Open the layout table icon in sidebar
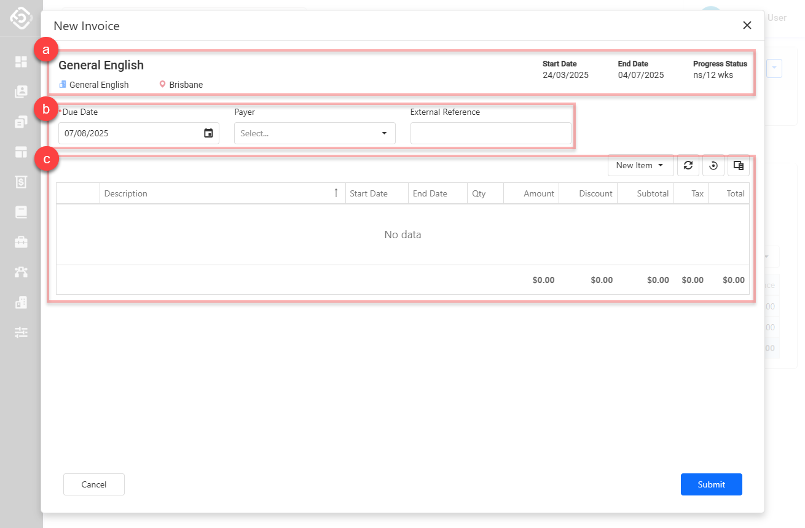805x528 pixels. [21, 152]
